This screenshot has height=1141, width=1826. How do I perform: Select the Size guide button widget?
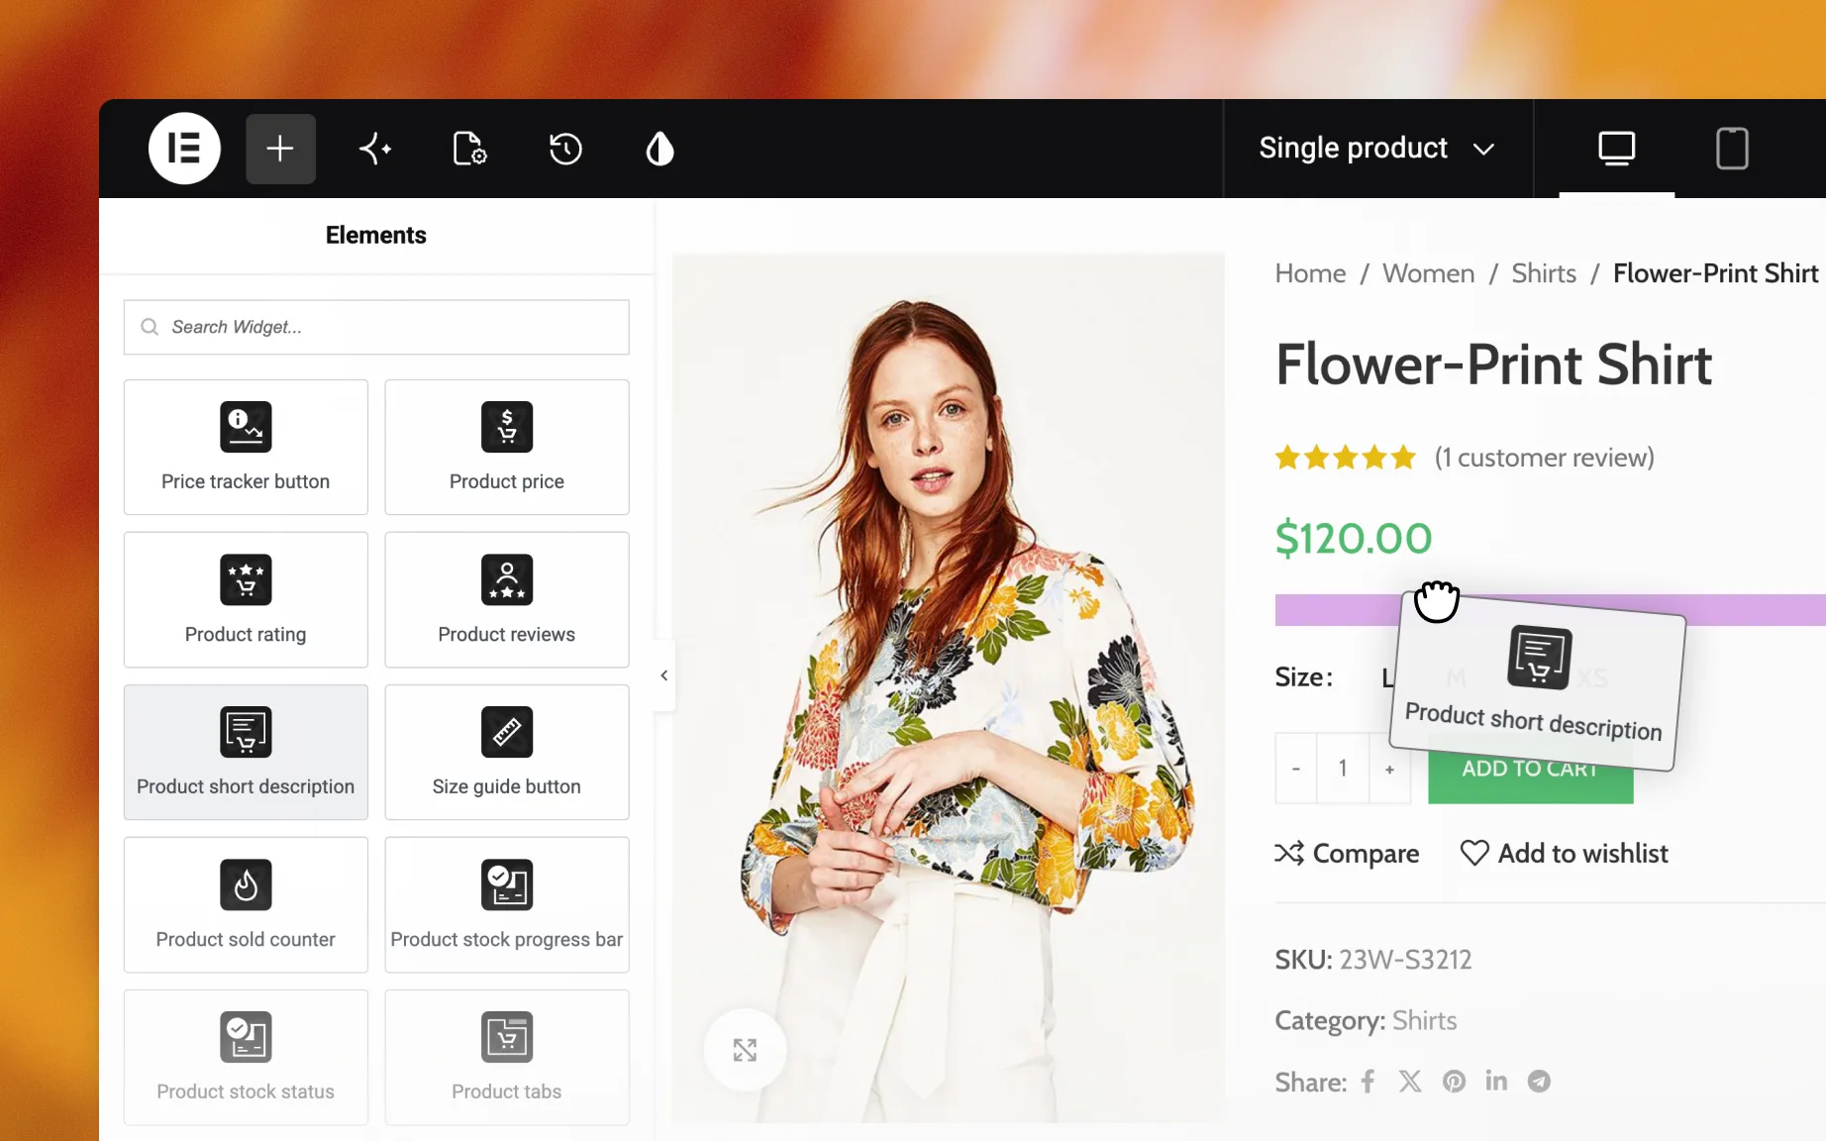point(507,752)
